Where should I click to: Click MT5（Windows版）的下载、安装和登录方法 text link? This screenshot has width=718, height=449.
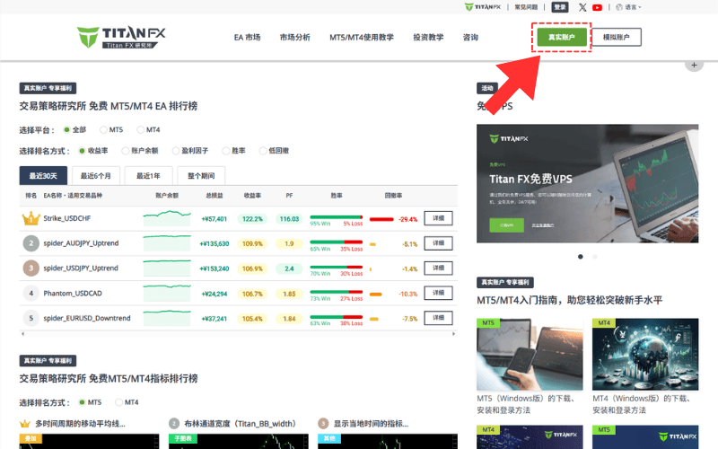tap(525, 404)
